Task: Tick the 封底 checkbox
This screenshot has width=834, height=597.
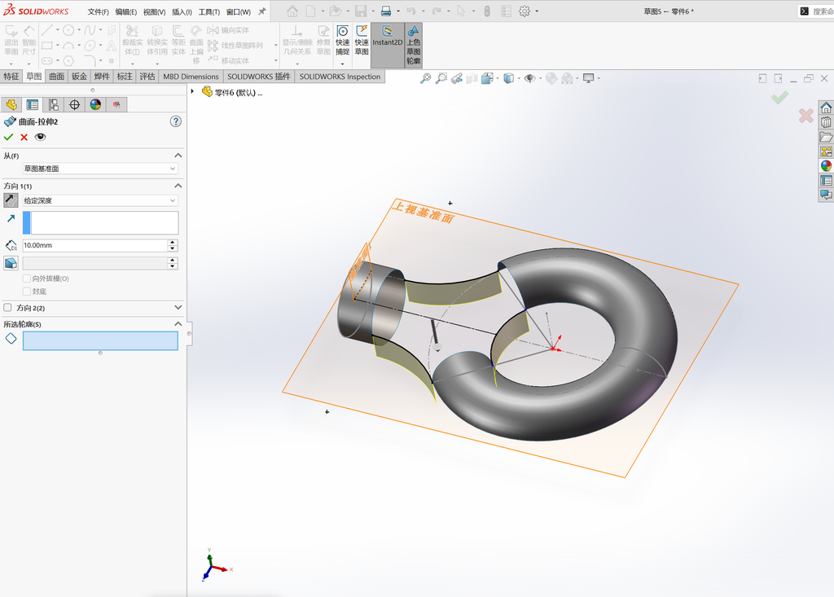Action: (27, 291)
